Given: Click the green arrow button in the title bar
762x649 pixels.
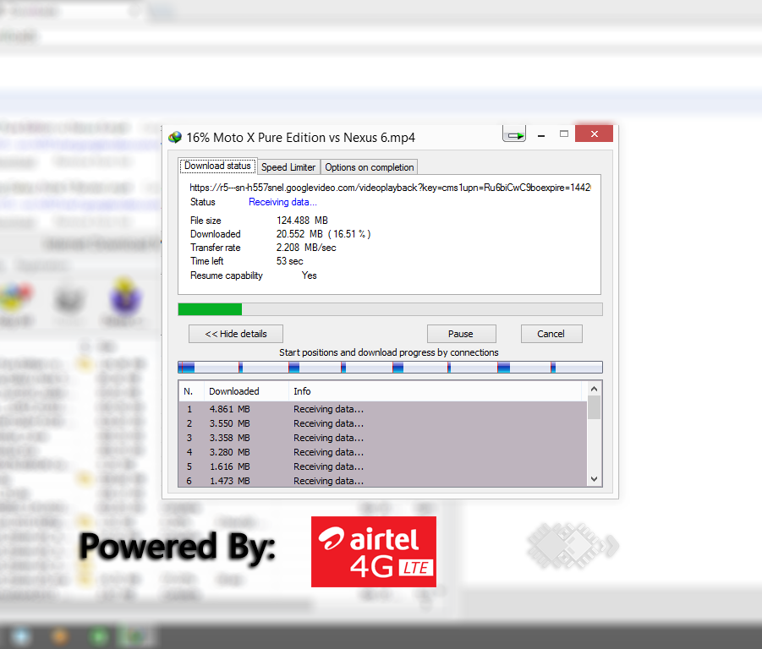Looking at the screenshot, I should coord(514,134).
